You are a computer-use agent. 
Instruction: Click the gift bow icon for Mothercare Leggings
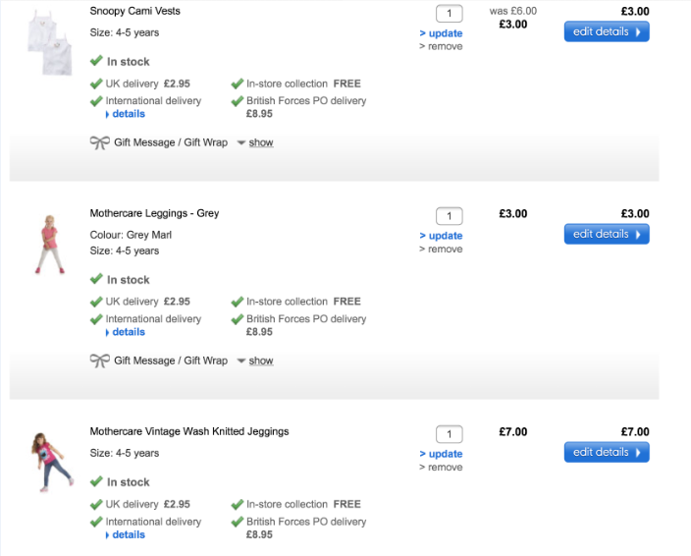coord(99,361)
